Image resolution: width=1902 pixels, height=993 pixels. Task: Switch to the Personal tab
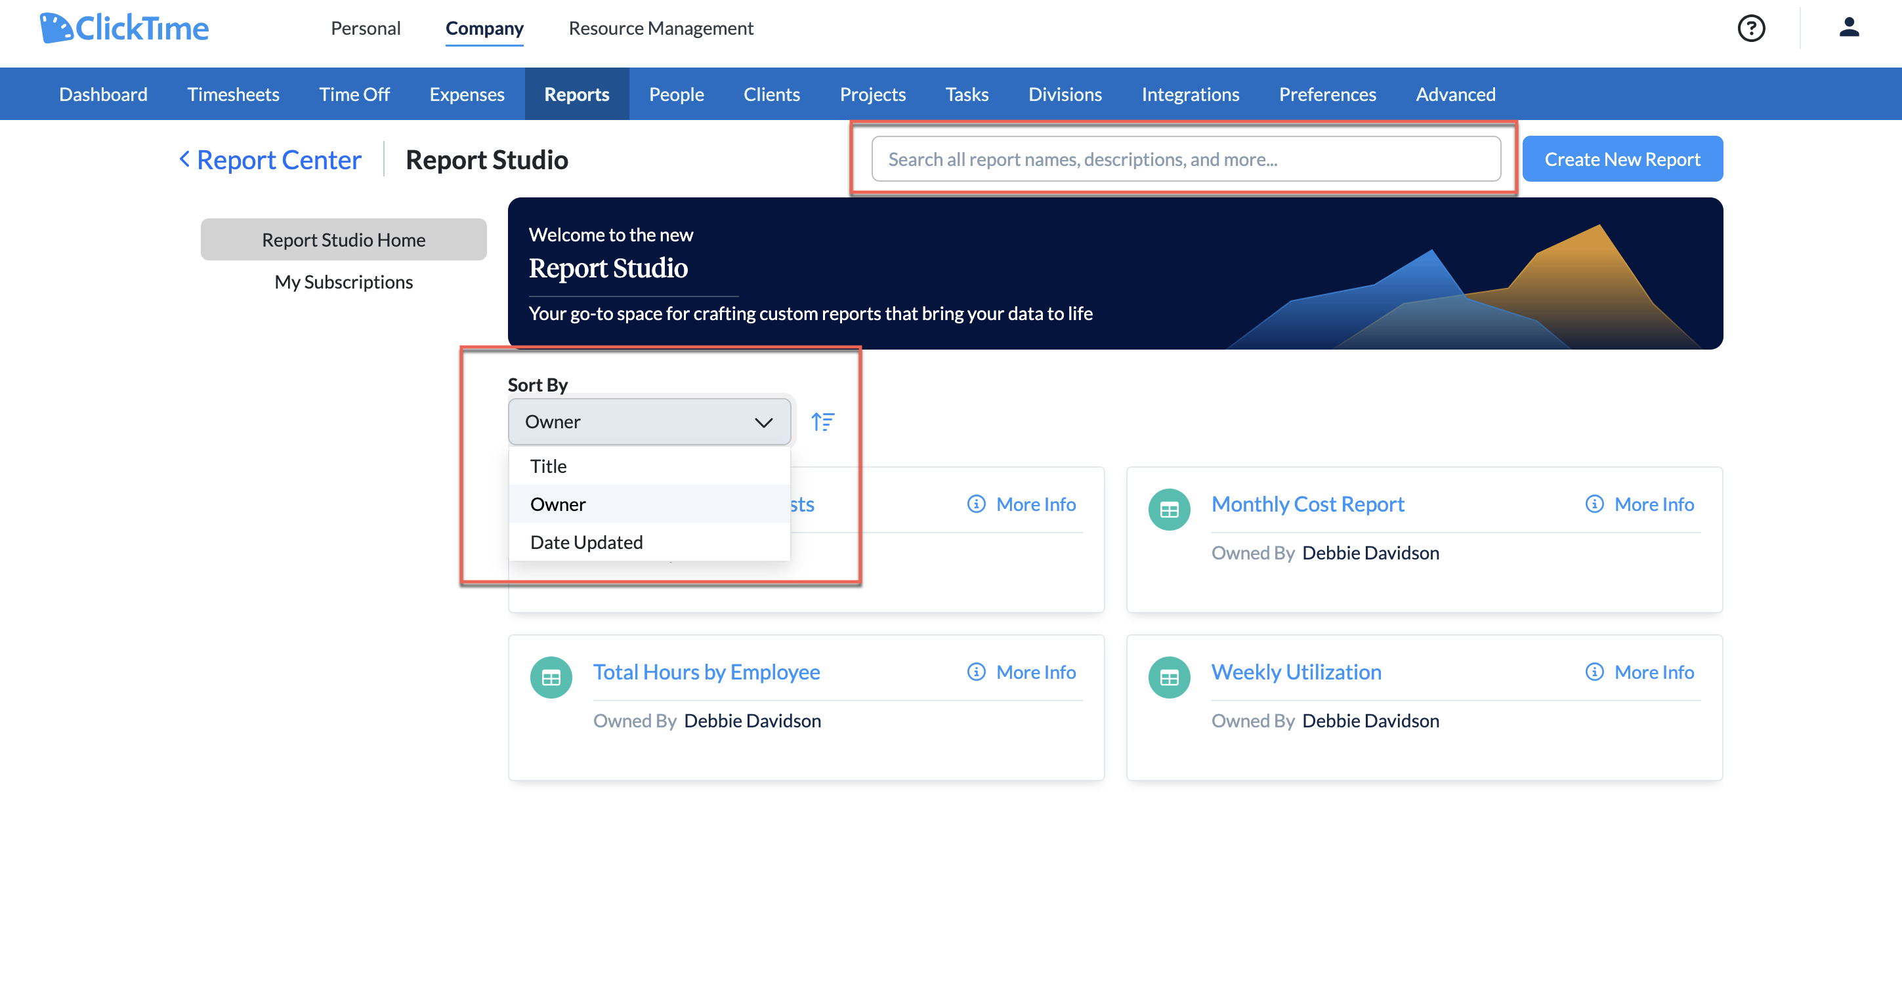[x=366, y=28]
